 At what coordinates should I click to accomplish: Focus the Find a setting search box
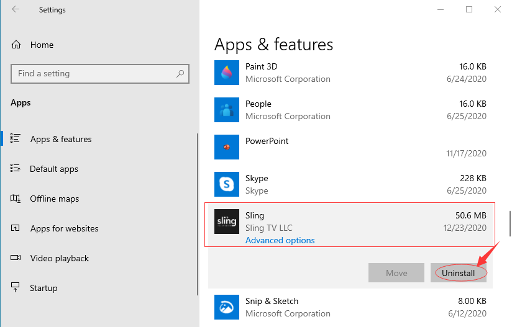pos(100,74)
